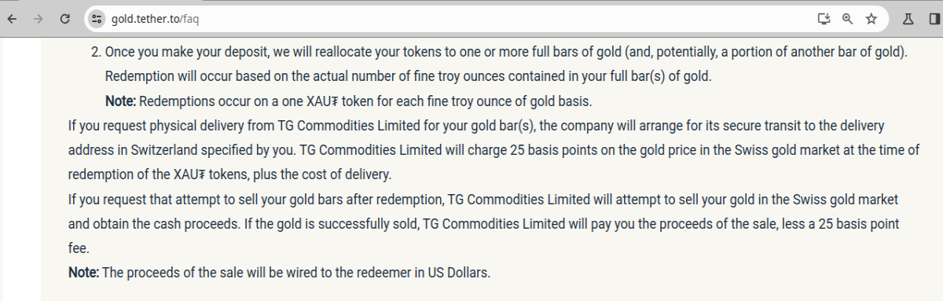The height and width of the screenshot is (301, 943).
Task: Go back to the previous page
Action: (13, 19)
